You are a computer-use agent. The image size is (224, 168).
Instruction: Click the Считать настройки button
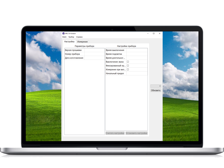point(115,133)
